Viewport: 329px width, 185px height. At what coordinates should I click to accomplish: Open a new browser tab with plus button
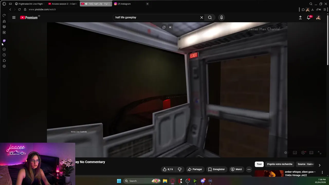coord(147,4)
